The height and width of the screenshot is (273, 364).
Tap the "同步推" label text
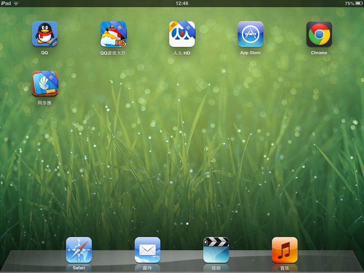(44, 103)
